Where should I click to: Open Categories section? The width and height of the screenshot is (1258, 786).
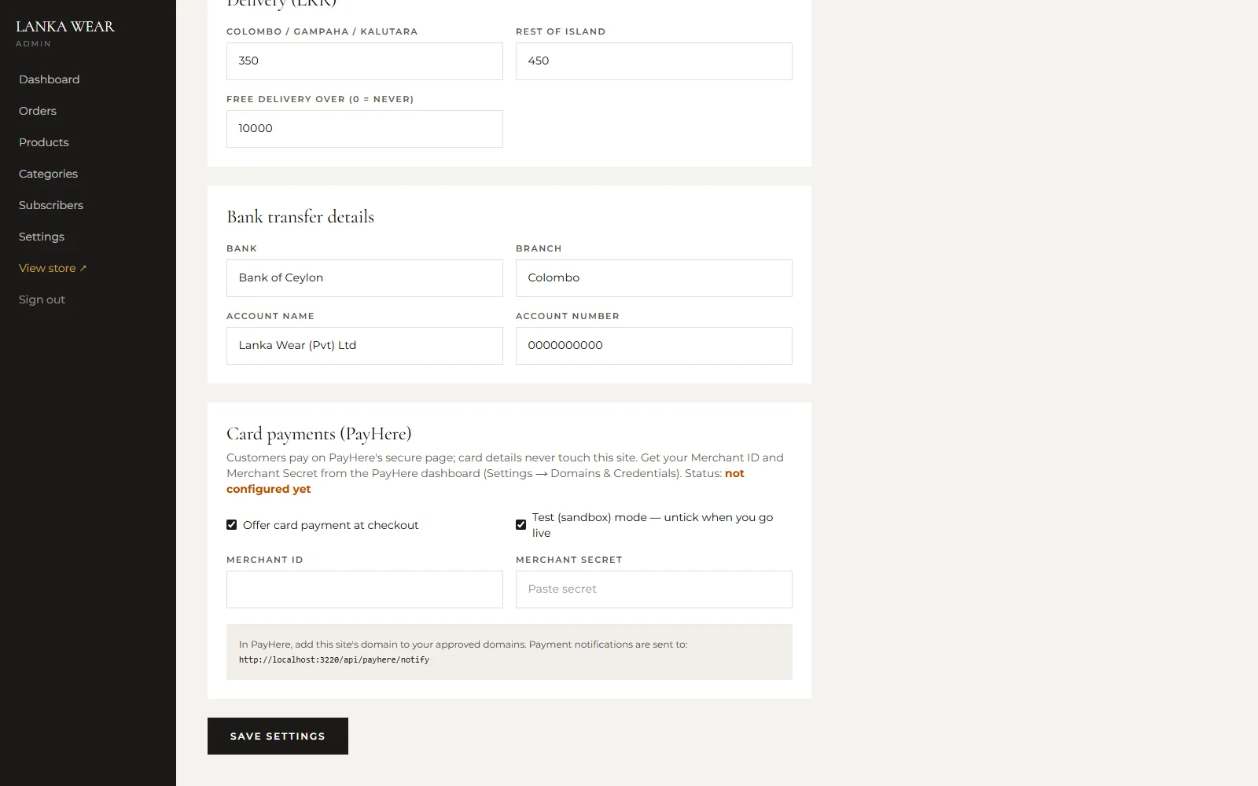(x=48, y=174)
